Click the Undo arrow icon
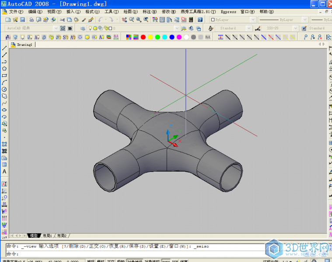The height and width of the screenshot is (262, 332). tap(100, 20)
